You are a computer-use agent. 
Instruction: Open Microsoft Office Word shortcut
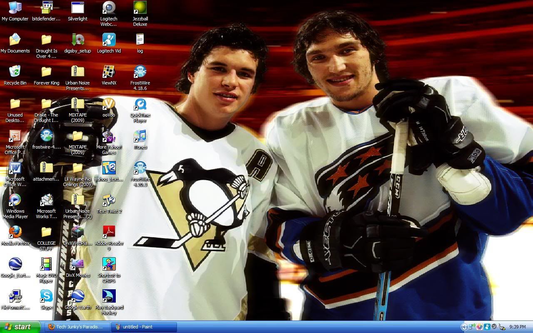coord(15,174)
